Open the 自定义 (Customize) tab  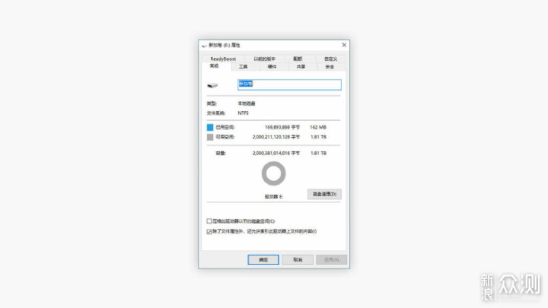coord(330,59)
